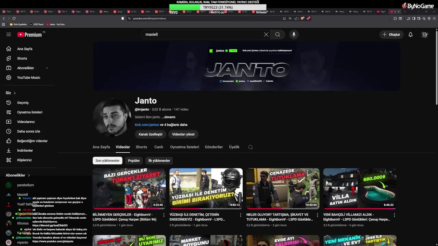Image resolution: width=438 pixels, height=246 pixels.
Task: Open options for Neler Oluyor video
Action: [318, 215]
